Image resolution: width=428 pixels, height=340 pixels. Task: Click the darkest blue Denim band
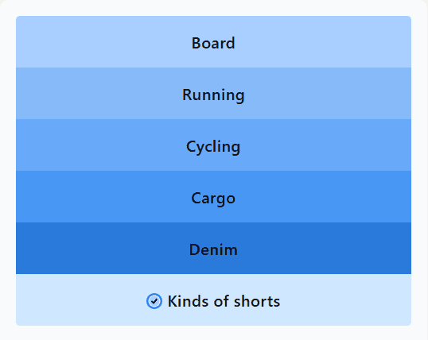pyautogui.click(x=213, y=248)
